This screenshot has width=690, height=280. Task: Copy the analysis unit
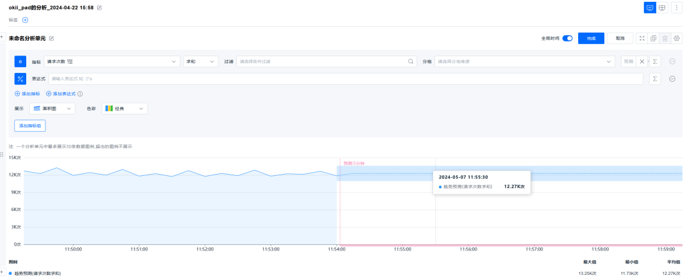click(654, 38)
